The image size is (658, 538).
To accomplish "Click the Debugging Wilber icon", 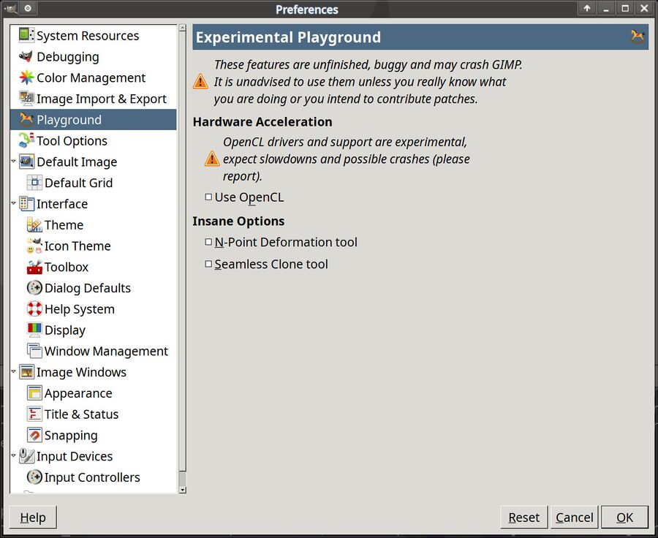I will pos(26,56).
